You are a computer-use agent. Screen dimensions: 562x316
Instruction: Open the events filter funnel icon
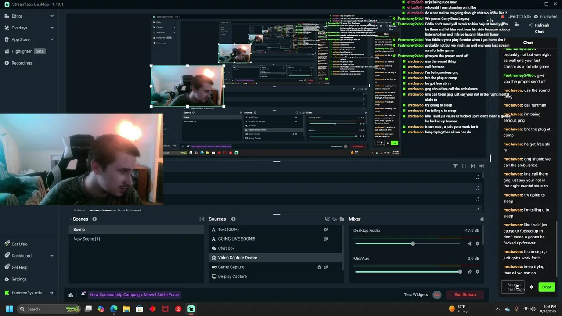coord(455,166)
